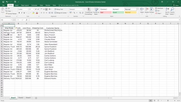Click the Middle Align icon
Screen dimensions: 181x102
[44, 9]
